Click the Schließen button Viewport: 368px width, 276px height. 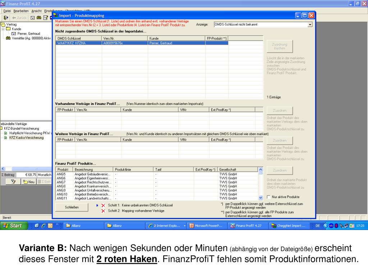(72, 207)
